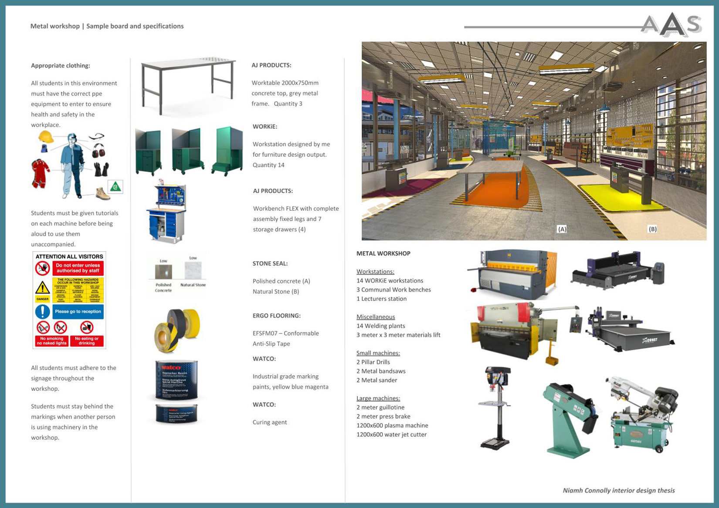This screenshot has height=508, width=719.
Task: Click the safety boot image
Action: click(102, 194)
